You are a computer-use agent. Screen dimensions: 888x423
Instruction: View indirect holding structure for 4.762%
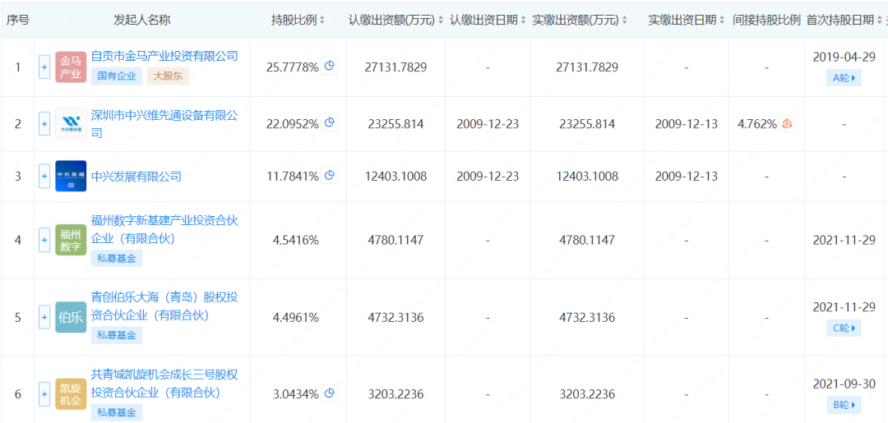coord(787,123)
